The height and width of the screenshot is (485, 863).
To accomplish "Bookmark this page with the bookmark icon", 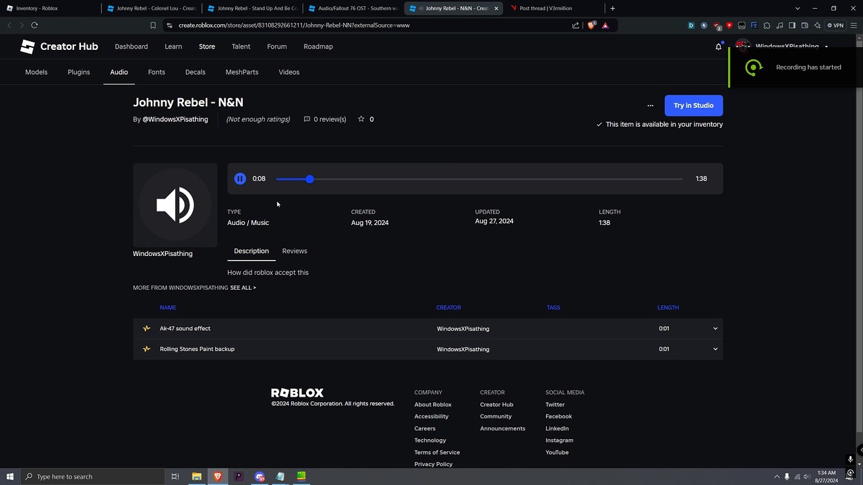I will point(153,26).
